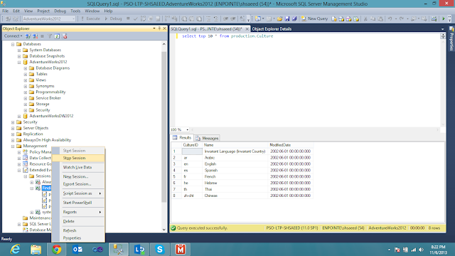Switch to the Messages tab
The width and height of the screenshot is (455, 256).
point(207,138)
